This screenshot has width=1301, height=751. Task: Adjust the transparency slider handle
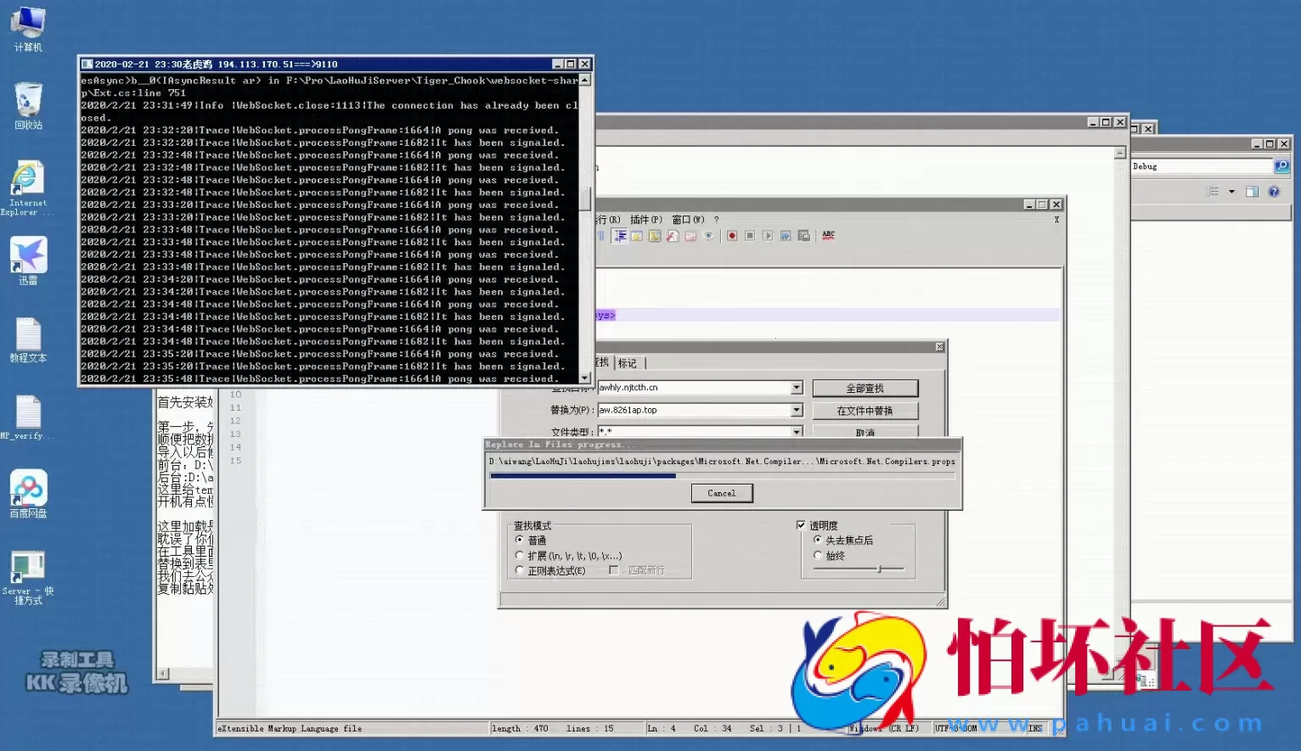pyautogui.click(x=879, y=569)
